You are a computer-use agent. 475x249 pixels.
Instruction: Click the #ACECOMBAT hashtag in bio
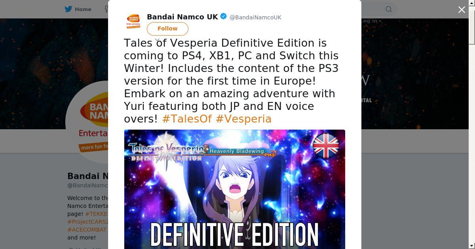[87, 230]
